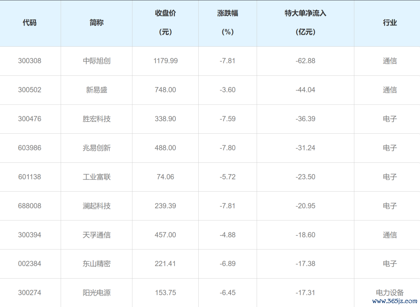Select stock name 兆易创新
Image resolution: width=420 pixels, height=307 pixels.
96,148
